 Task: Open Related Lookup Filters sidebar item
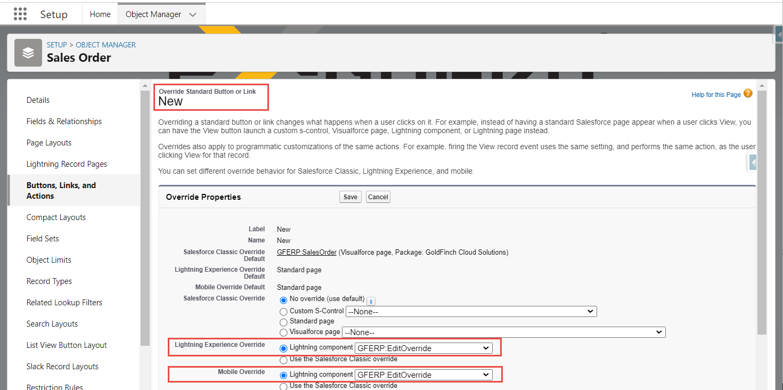click(x=64, y=303)
